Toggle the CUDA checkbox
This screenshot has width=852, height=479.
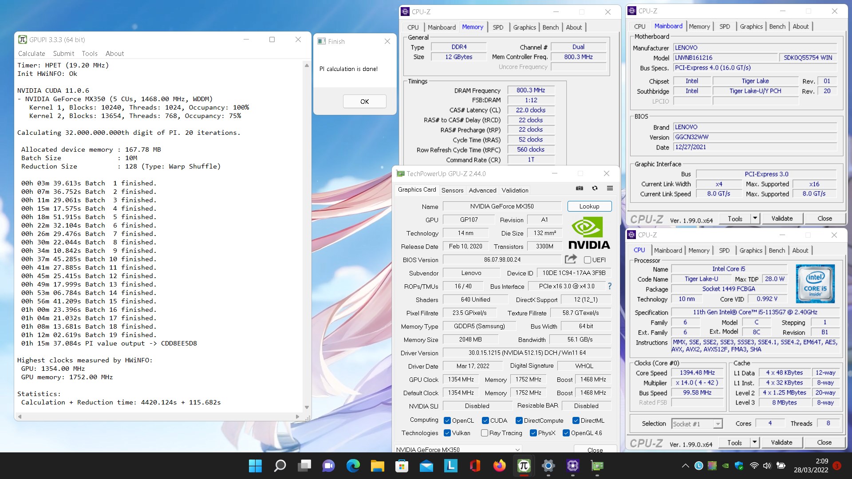(485, 420)
